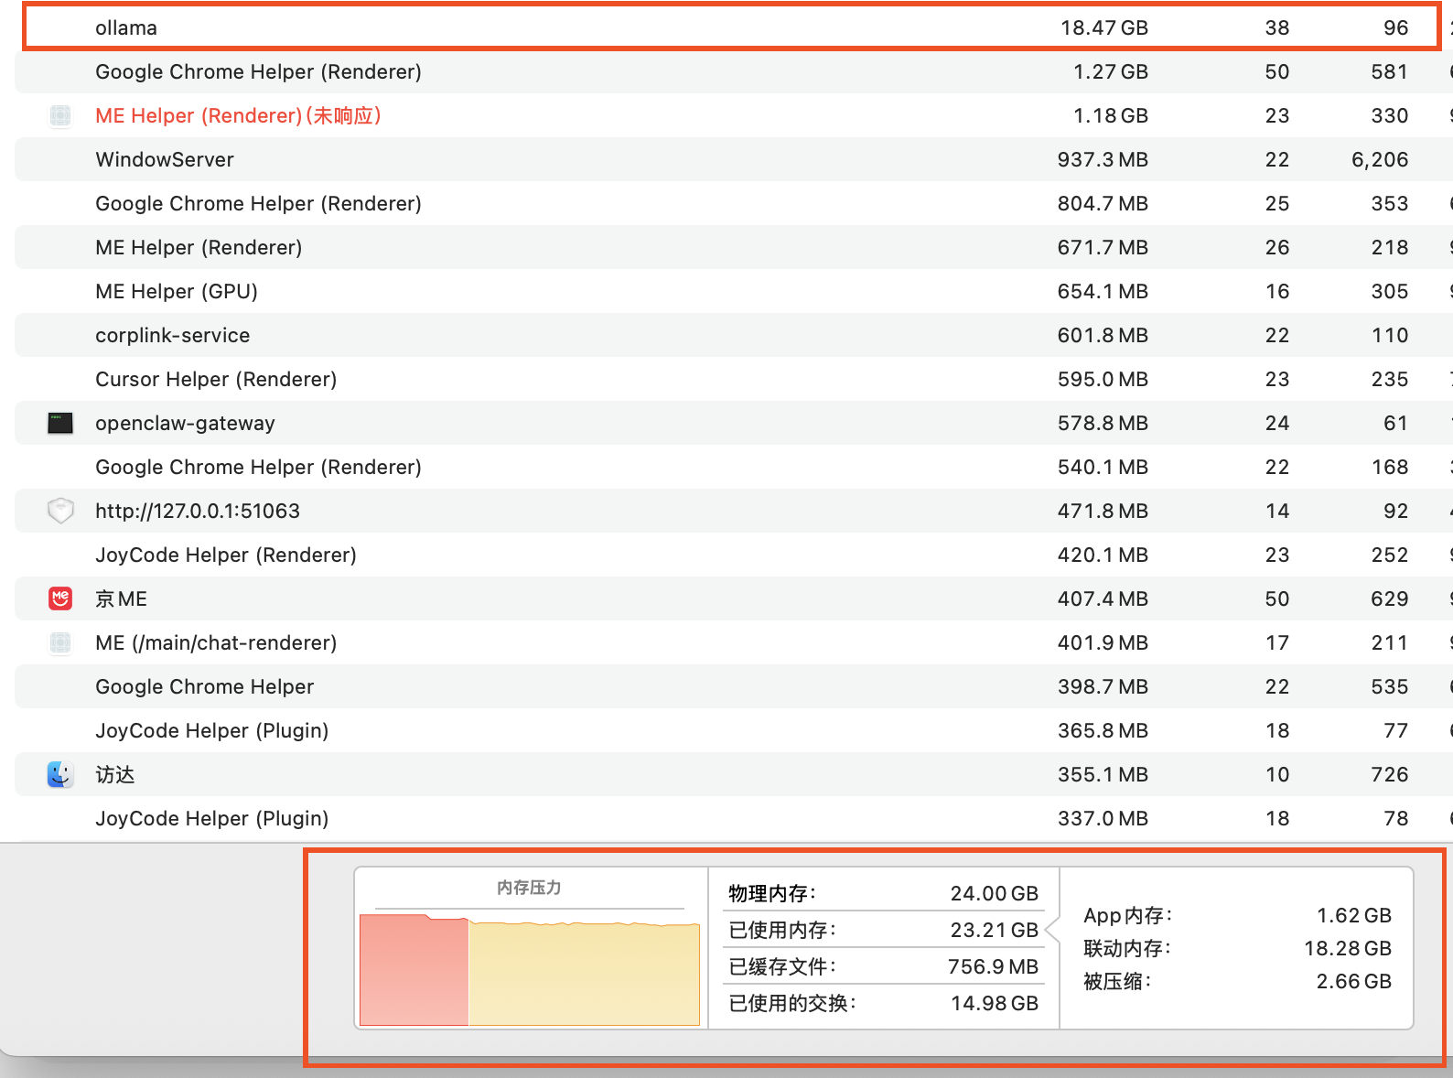The image size is (1453, 1078).
Task: Click the red 京ME app icon
Action: (60, 598)
